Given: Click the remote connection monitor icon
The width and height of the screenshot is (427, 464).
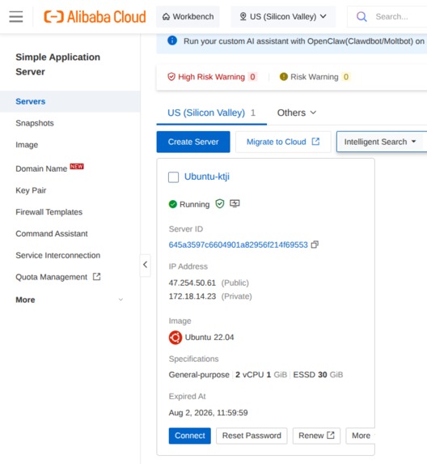Looking at the screenshot, I should pos(235,203).
